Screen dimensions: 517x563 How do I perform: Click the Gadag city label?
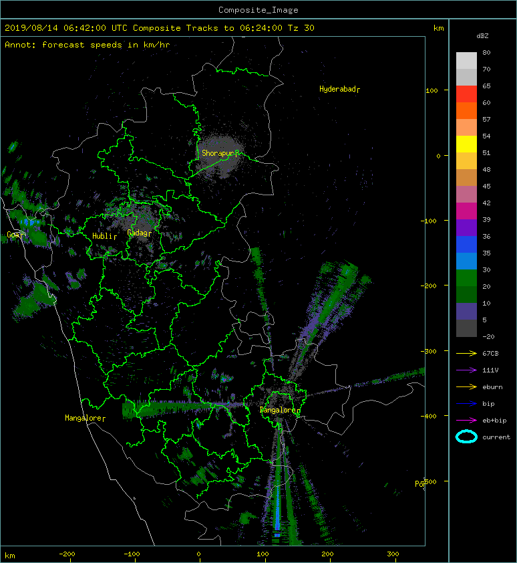tap(138, 233)
